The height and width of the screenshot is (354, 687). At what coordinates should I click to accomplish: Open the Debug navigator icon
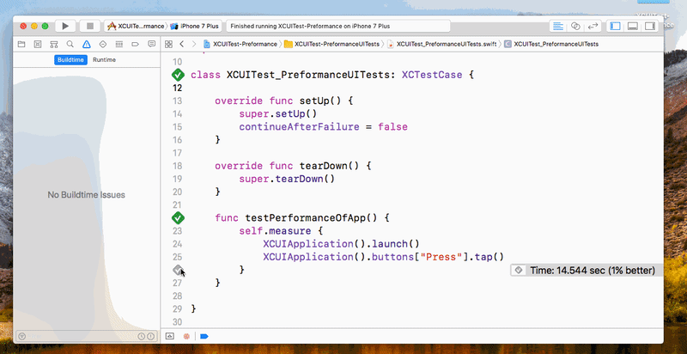119,44
